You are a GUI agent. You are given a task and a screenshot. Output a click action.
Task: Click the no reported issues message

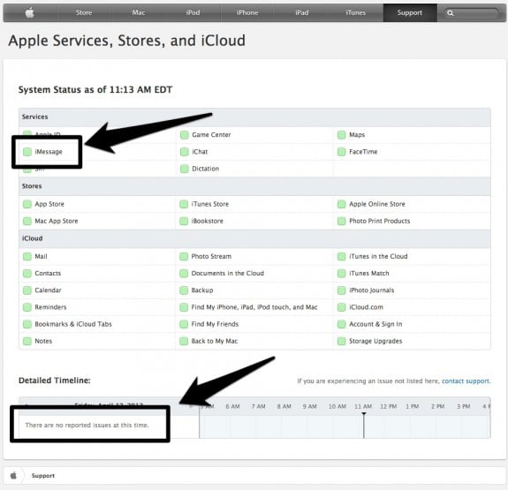coord(87,425)
